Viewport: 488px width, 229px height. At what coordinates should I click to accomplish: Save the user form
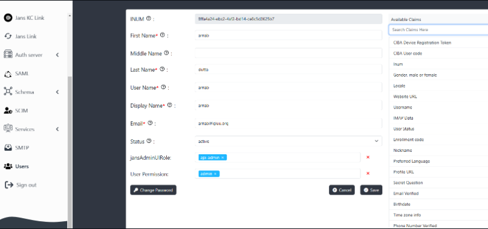pos(371,190)
